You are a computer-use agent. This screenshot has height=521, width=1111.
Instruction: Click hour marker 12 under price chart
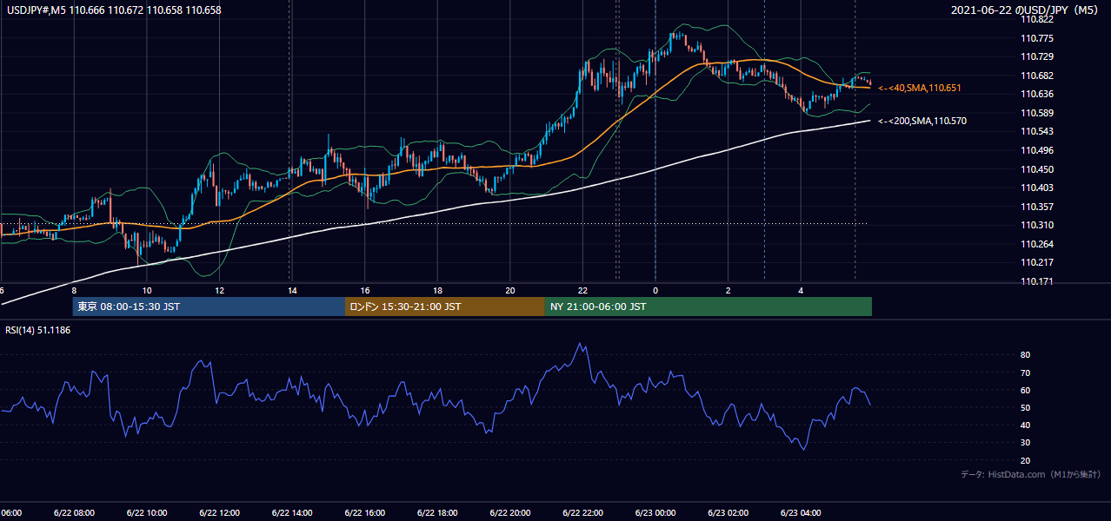[220, 291]
